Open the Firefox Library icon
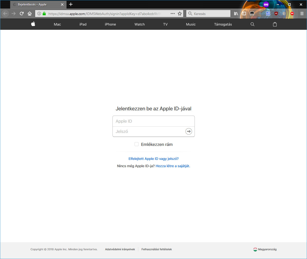Image resolution: width=307 pixels, height=259 pixels. 236,14
